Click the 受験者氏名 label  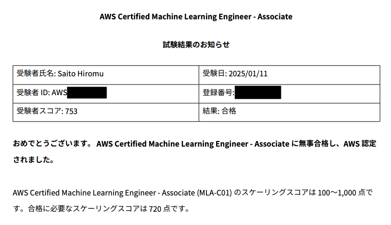(x=36, y=73)
